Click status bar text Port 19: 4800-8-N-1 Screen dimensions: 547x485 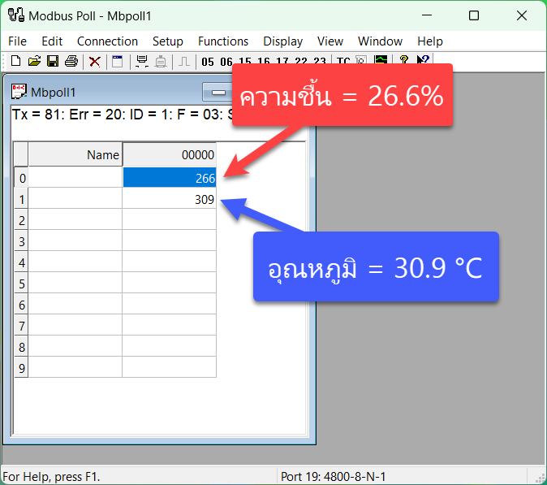coord(334,476)
